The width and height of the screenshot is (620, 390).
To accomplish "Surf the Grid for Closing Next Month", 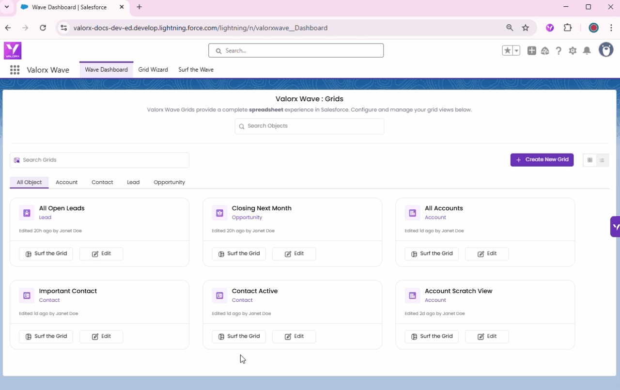I will [239, 254].
